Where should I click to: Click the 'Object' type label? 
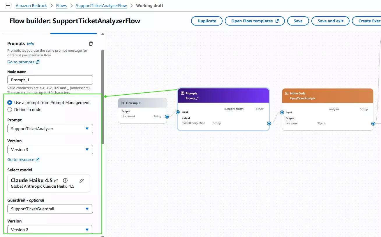click(321, 123)
